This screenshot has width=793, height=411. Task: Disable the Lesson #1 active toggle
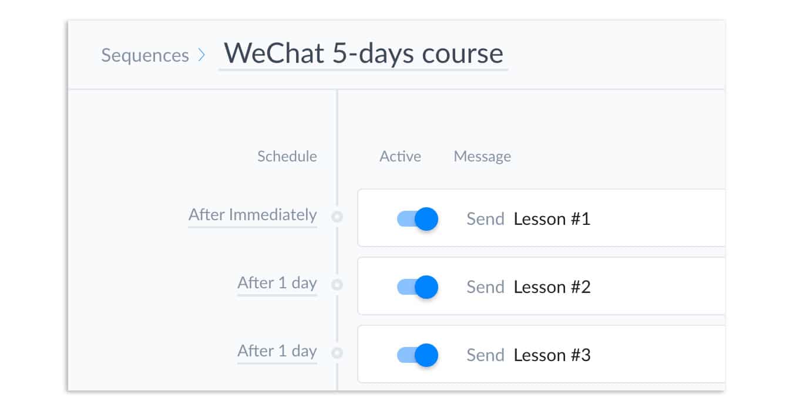point(418,219)
